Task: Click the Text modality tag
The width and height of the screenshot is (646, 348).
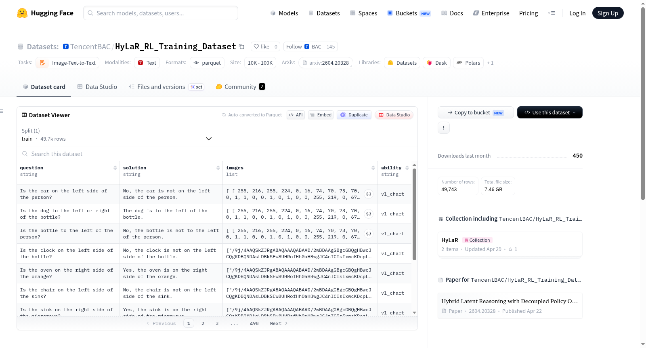Action: pos(147,63)
